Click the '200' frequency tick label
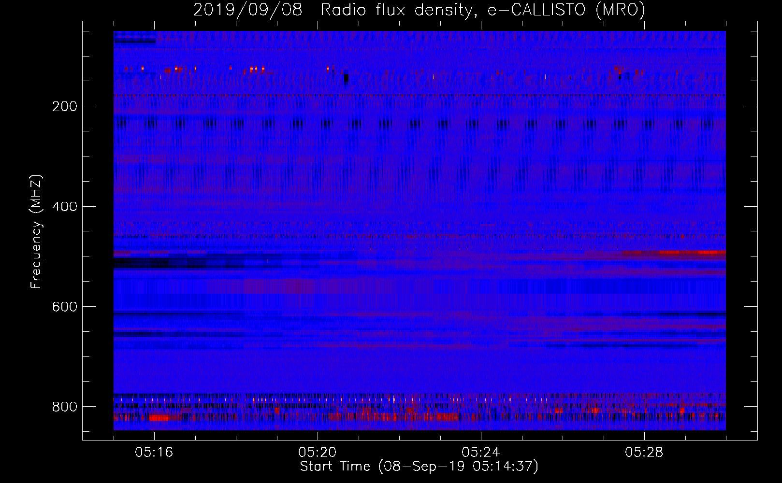Image resolution: width=782 pixels, height=483 pixels. 64,106
